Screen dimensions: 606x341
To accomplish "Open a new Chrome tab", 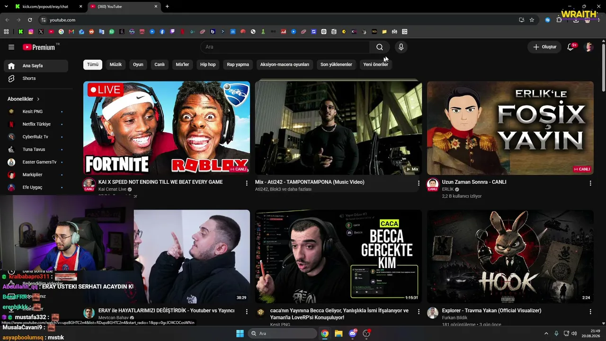I will (x=167, y=7).
